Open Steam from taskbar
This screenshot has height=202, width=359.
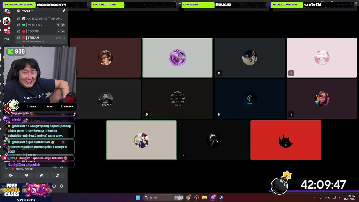click(221, 198)
